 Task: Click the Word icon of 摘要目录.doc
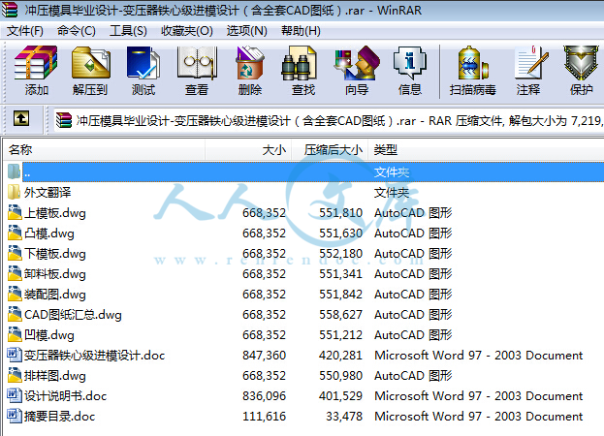click(x=15, y=416)
